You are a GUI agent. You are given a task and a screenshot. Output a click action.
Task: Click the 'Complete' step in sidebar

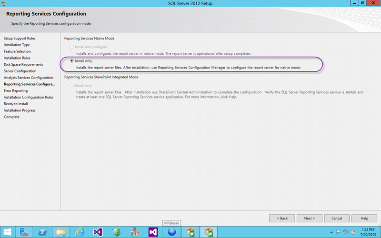11,117
